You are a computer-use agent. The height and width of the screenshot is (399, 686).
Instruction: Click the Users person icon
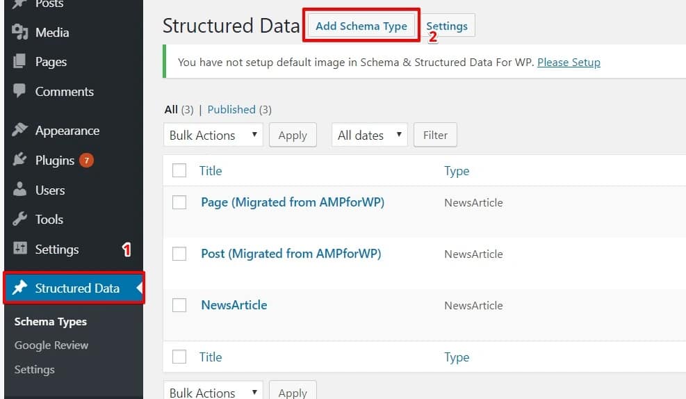(x=19, y=189)
